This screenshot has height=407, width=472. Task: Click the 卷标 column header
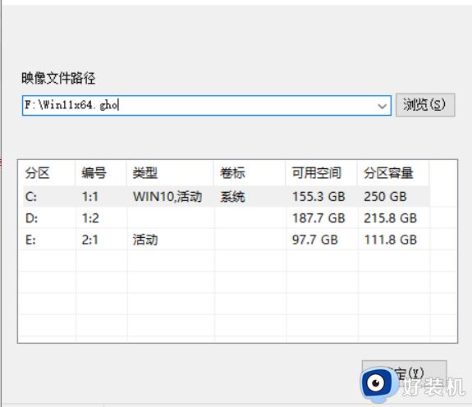tap(250, 173)
